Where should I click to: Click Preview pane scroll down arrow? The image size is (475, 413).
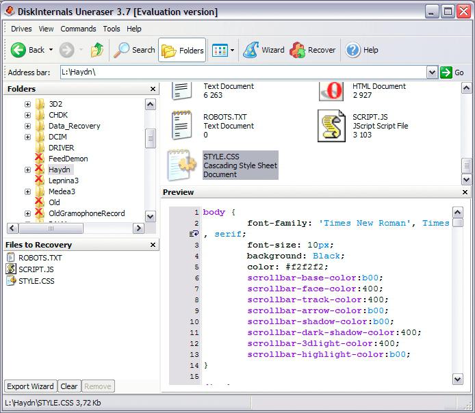(x=457, y=379)
